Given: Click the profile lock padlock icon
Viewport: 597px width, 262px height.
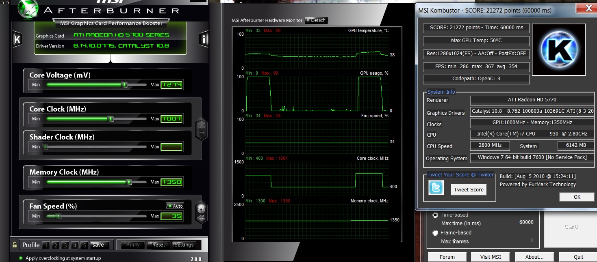Looking at the screenshot, I should click(x=15, y=245).
